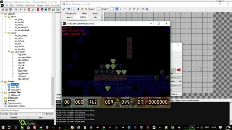Click the open project icon in main toolbar
Viewport: 232px width, 130px height.
coord(7,10)
